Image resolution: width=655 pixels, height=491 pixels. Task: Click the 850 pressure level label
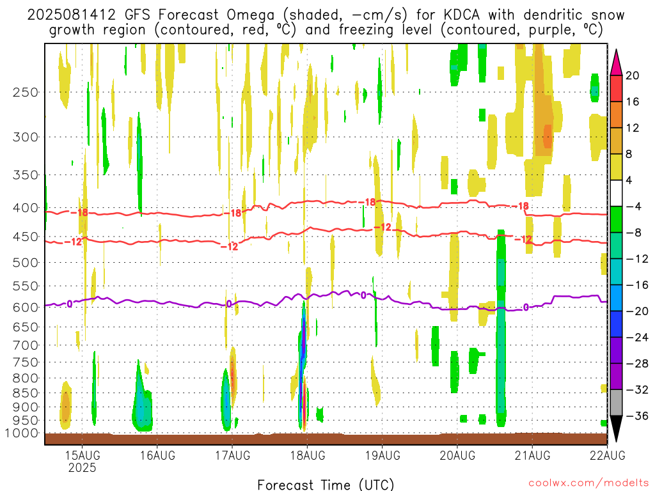pos(26,393)
